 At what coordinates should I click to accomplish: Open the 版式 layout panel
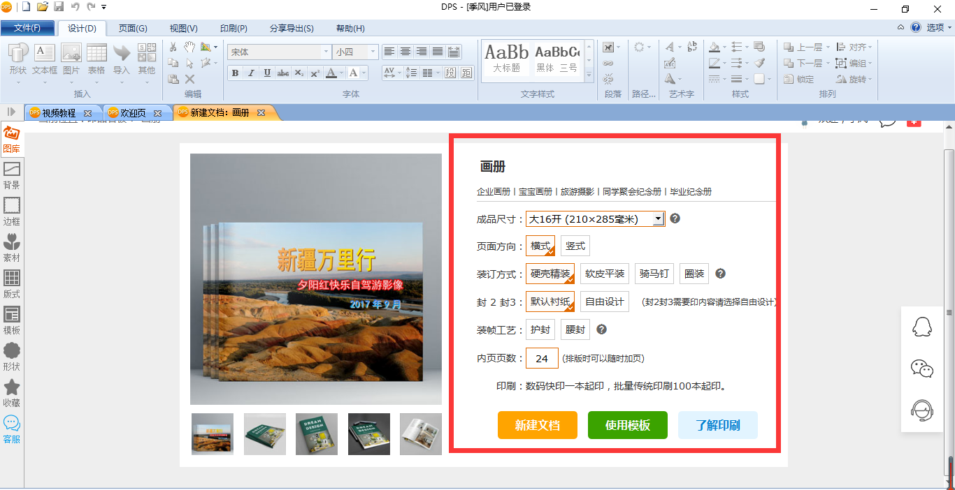(12, 285)
